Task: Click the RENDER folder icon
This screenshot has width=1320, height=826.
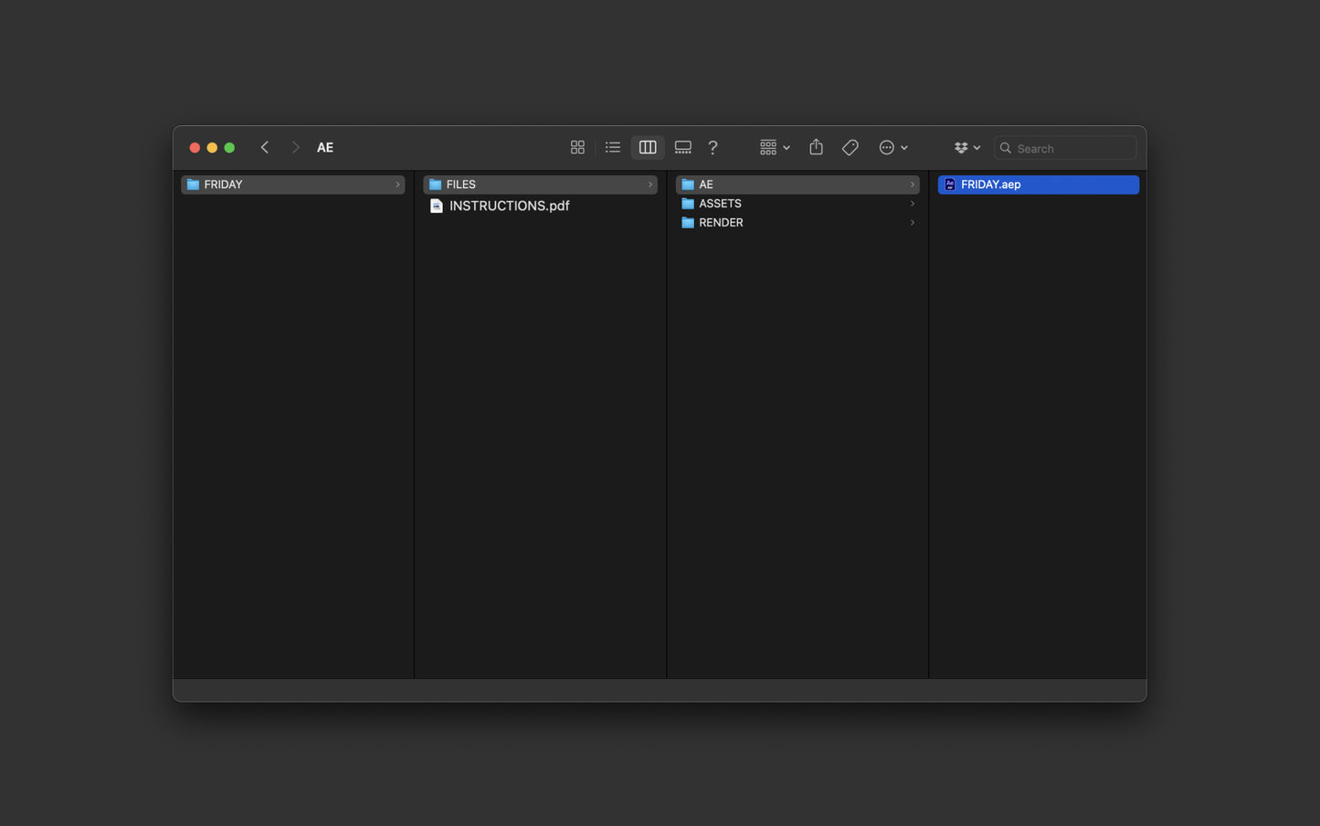Action: [x=688, y=223]
